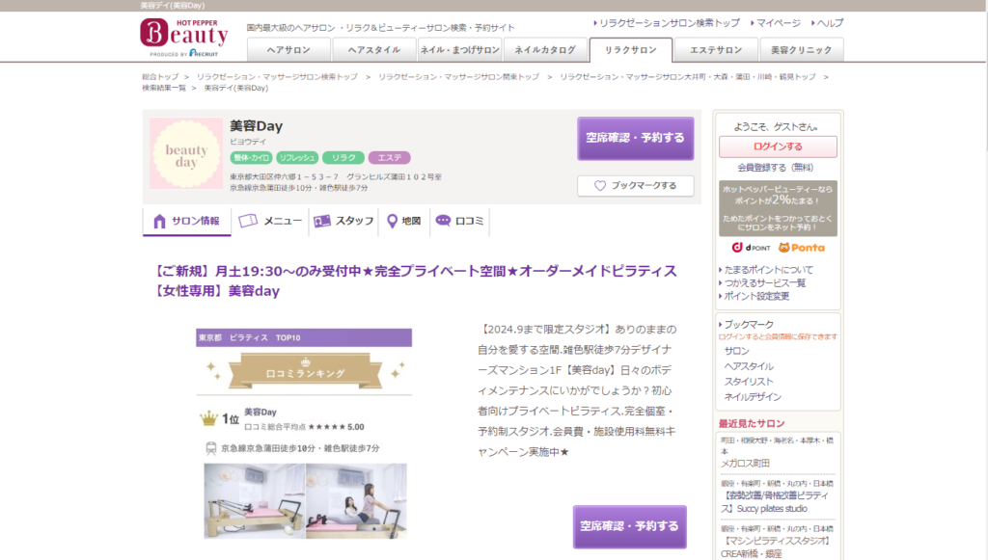Open たまるポイントについて link
Screen dimensions: 988x560
768,270
